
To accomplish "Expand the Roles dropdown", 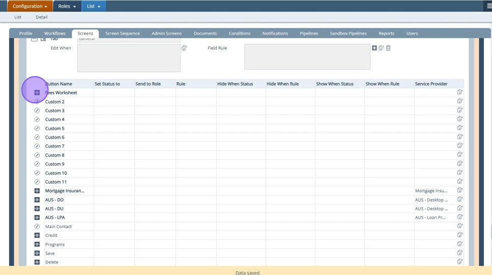I will [x=67, y=6].
